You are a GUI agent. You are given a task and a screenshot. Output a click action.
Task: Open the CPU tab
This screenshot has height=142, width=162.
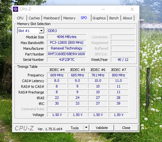[x=20, y=18]
